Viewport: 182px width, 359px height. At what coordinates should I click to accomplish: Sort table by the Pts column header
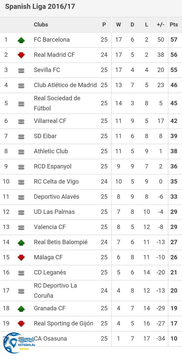coord(174,24)
